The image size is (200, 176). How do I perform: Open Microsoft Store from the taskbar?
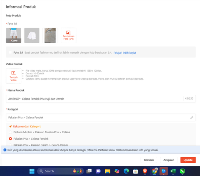(136, 171)
